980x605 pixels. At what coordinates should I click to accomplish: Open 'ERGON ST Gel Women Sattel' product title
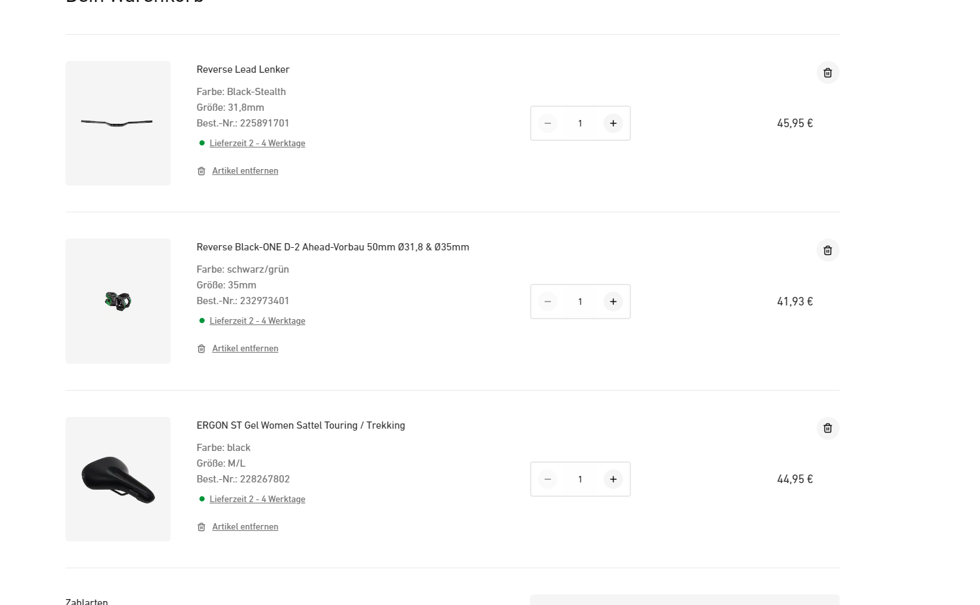coord(300,425)
